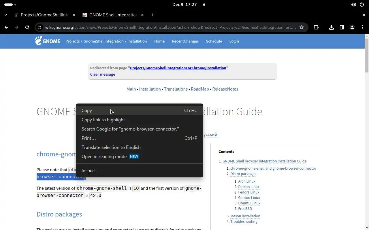Viewport: 369px width, 230px height.
Task: Click Clear message
Action: coord(103,74)
